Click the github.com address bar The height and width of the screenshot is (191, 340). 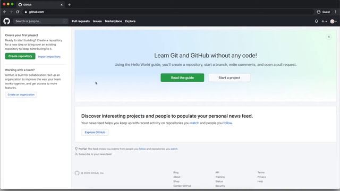click(x=168, y=12)
